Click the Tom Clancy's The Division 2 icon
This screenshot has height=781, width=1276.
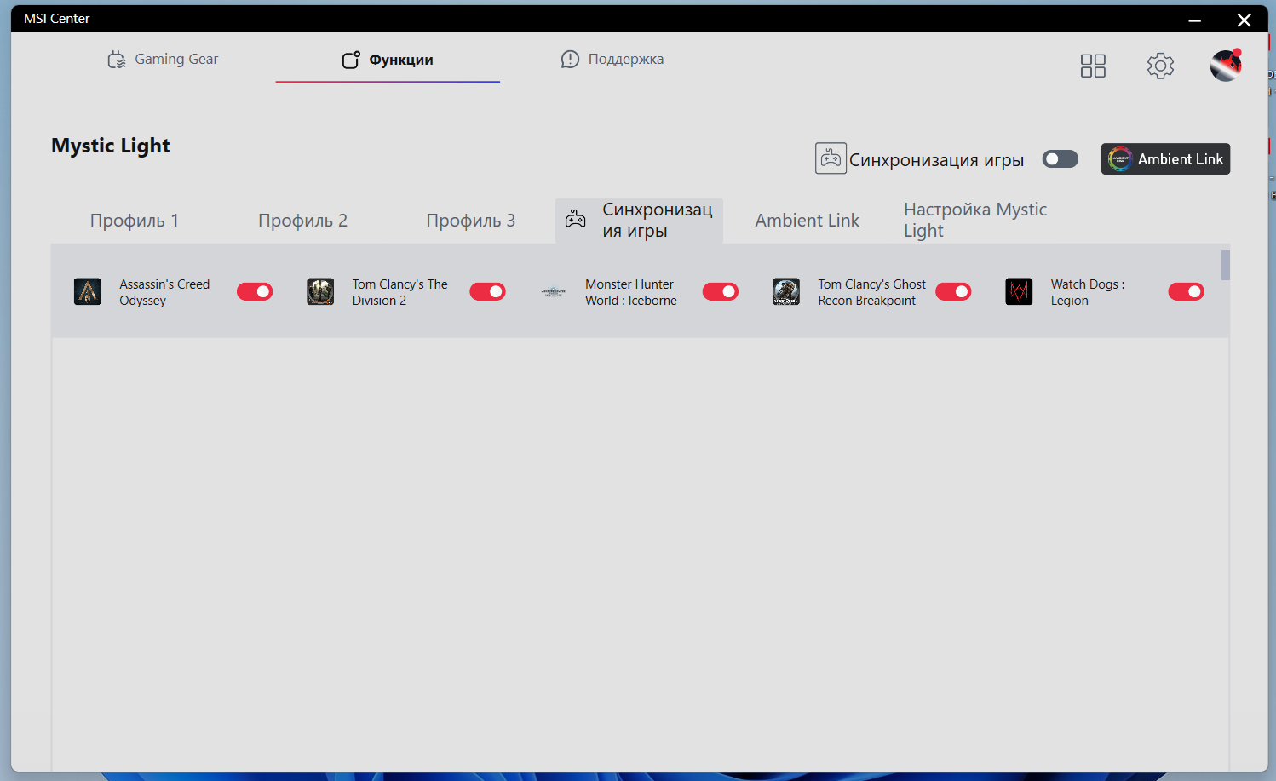click(320, 291)
